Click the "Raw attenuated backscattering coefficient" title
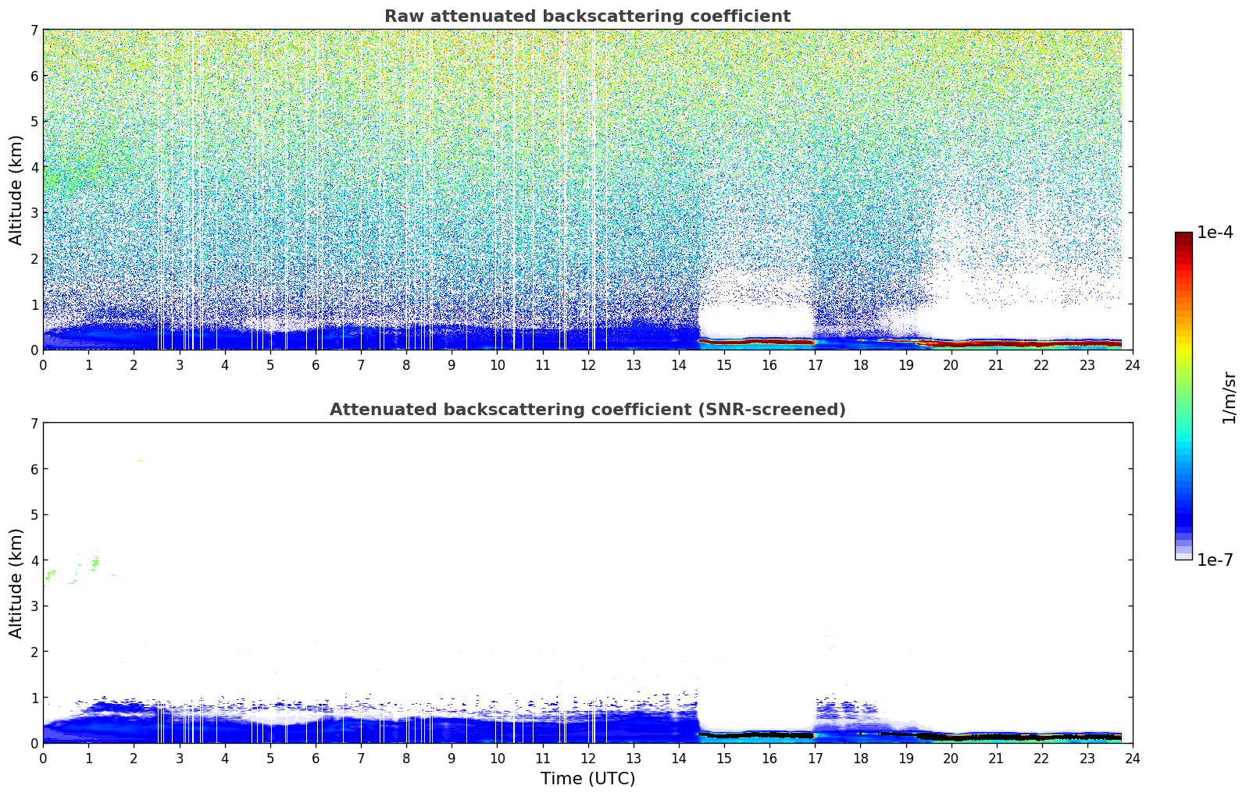 [587, 16]
